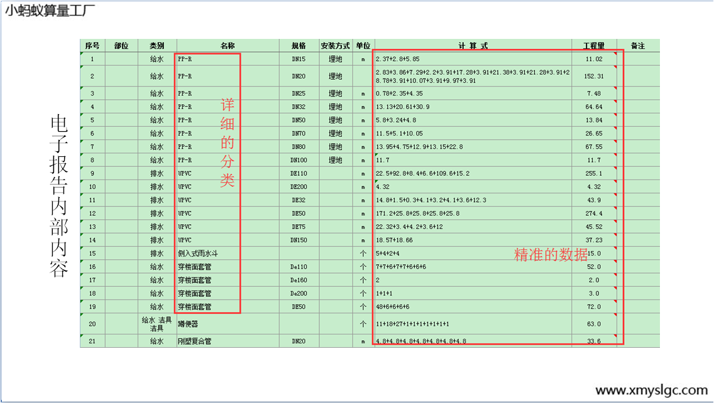Click the 小蚂蚁算量工厂 title text
The image size is (714, 403).
pos(50,11)
